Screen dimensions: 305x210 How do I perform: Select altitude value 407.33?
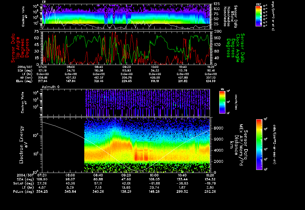71,77
